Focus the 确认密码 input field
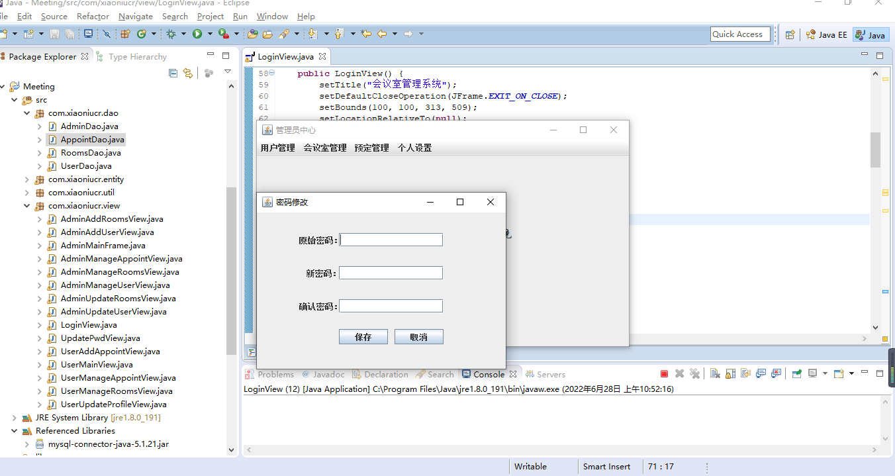895x476 pixels. [391, 306]
